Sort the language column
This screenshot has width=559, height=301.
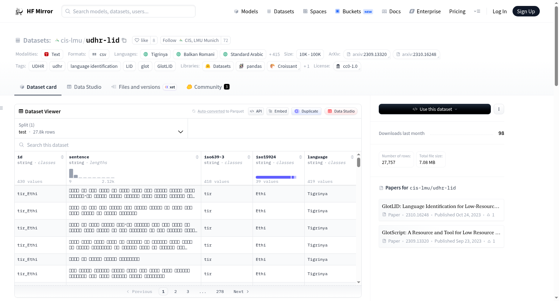coord(352,157)
